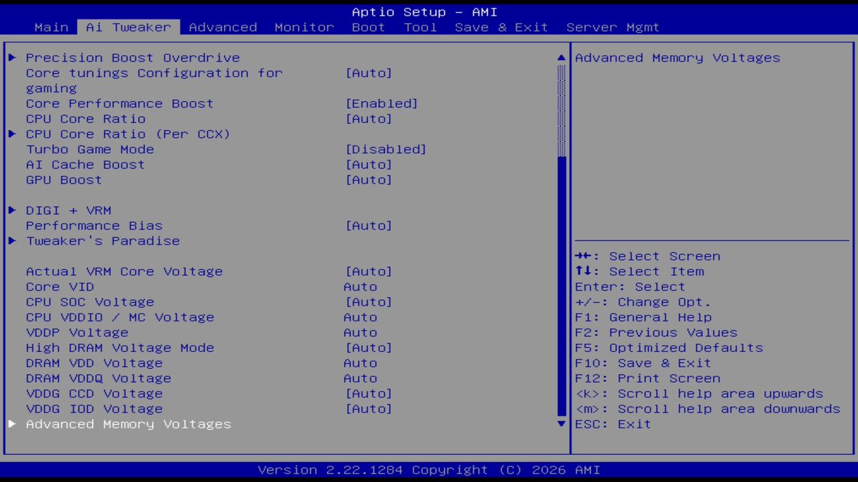Click Advanced Memory Voltages help text
Viewport: 858px width, 482px height.
point(678,58)
